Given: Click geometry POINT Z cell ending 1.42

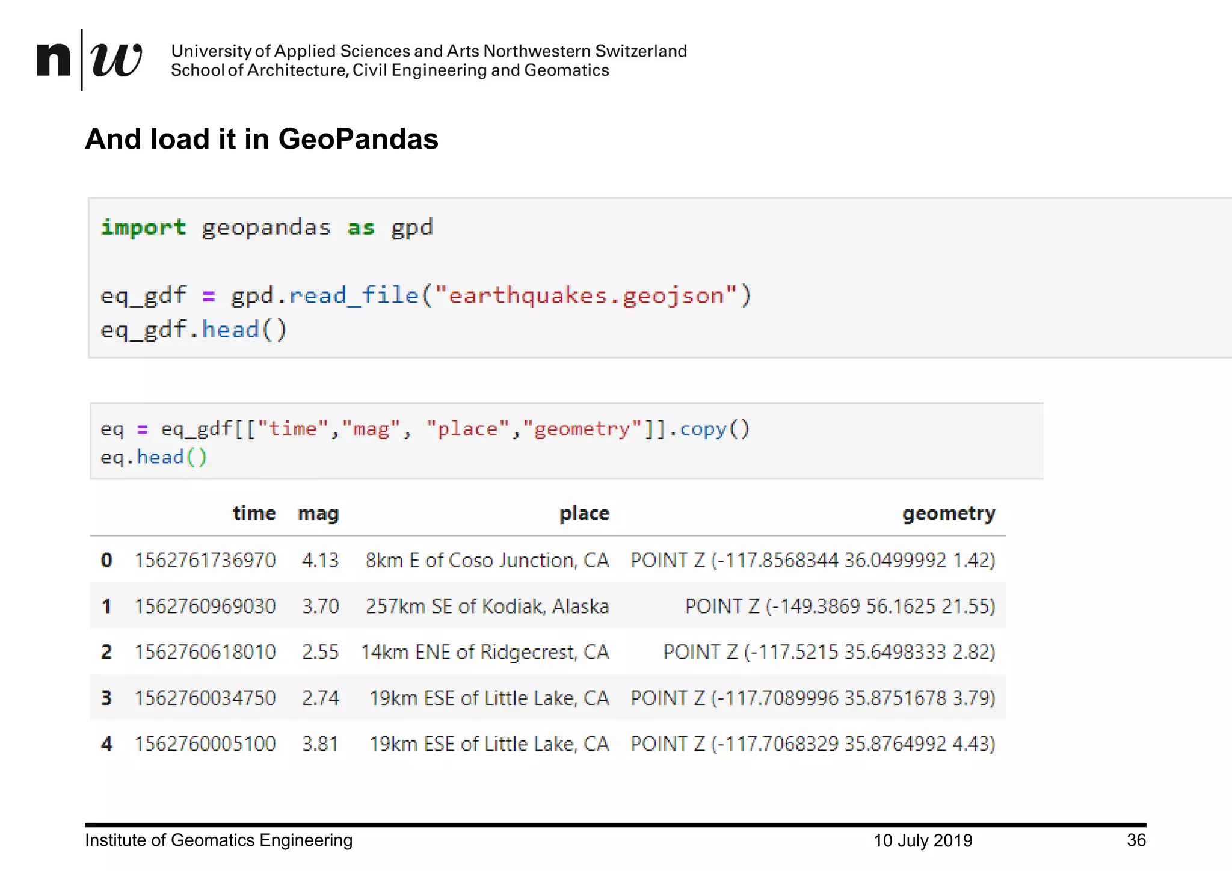Looking at the screenshot, I should [x=812, y=560].
